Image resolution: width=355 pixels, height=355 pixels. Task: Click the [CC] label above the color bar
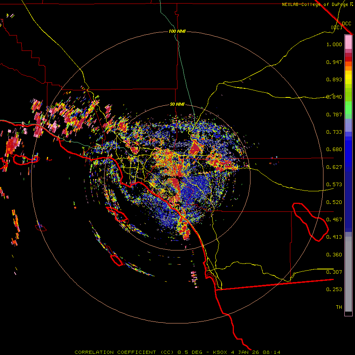click(337, 27)
